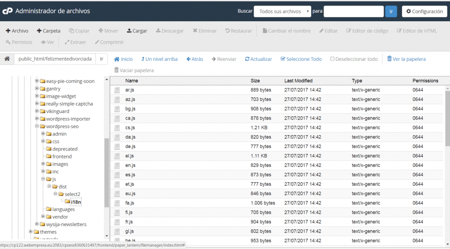The height and width of the screenshot is (249, 450).
Task: Click the Descargar toolbar button
Action: [x=170, y=31]
